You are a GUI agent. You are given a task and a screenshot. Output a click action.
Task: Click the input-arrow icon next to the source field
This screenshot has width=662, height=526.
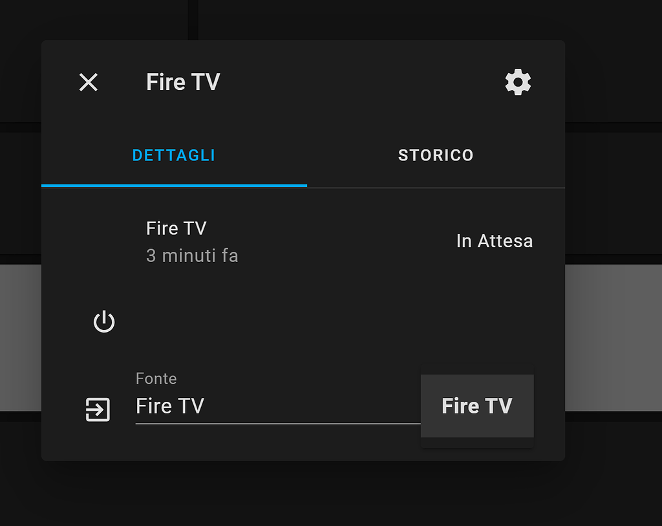97,410
